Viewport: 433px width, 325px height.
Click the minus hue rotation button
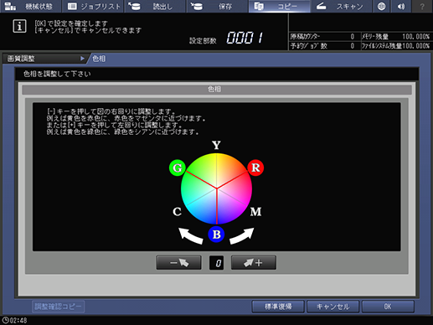(178, 262)
